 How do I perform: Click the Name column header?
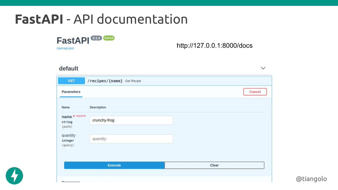tap(66, 107)
